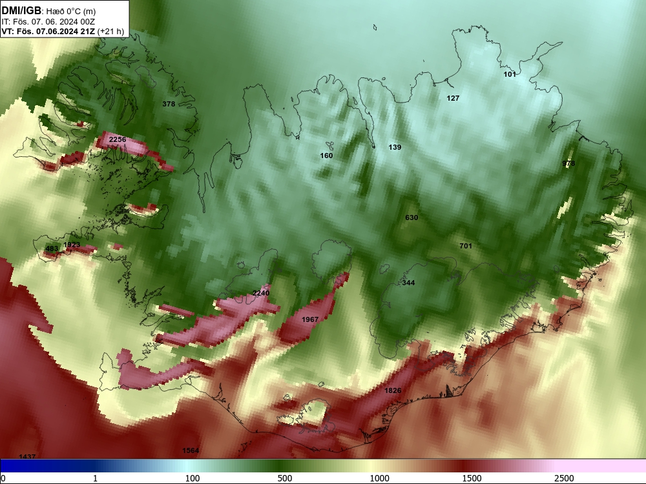Click the map value 701
This screenshot has width=646, height=484.
point(466,246)
